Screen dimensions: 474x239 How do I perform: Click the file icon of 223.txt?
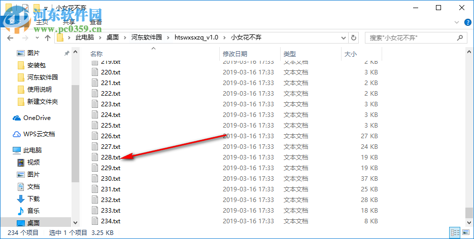[95, 104]
